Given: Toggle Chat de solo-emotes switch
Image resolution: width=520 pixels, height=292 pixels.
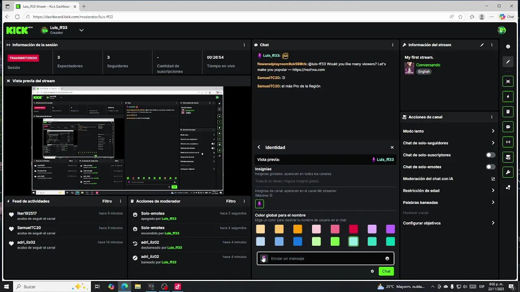Looking at the screenshot, I should [491, 167].
